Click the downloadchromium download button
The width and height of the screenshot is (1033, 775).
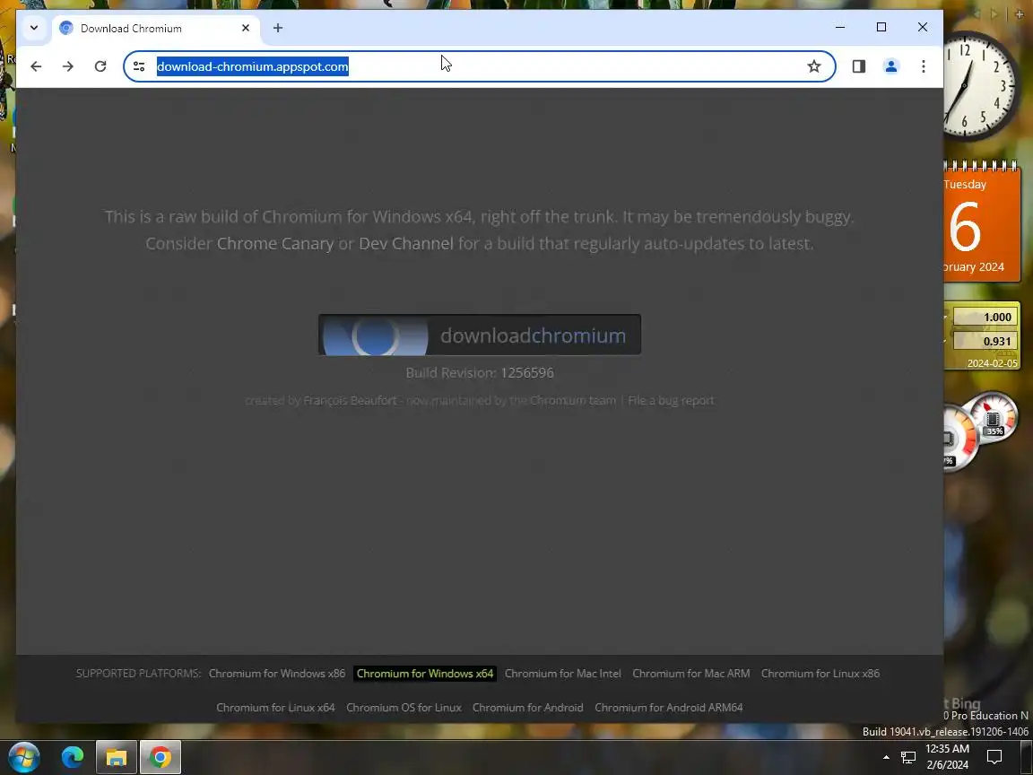(480, 335)
